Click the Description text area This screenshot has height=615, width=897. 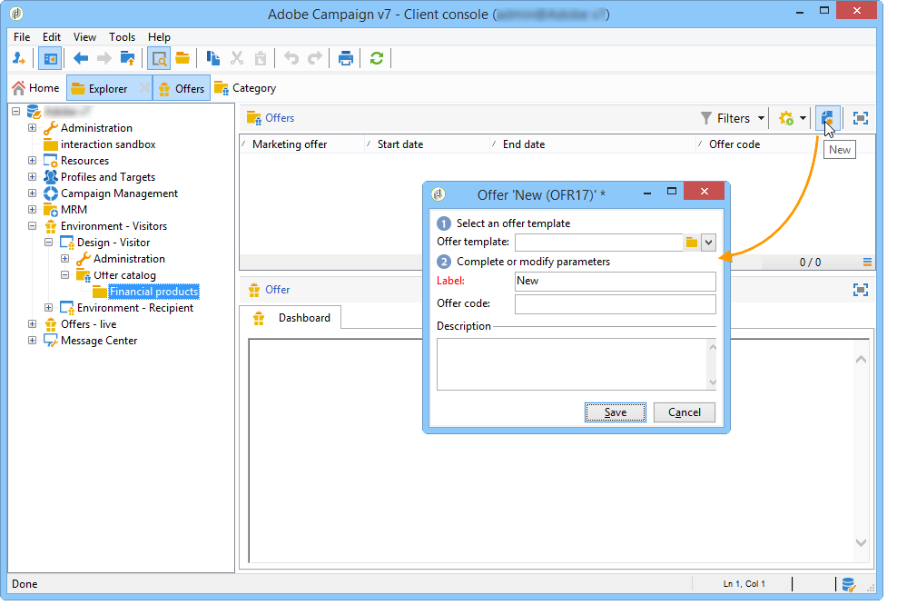(x=572, y=364)
